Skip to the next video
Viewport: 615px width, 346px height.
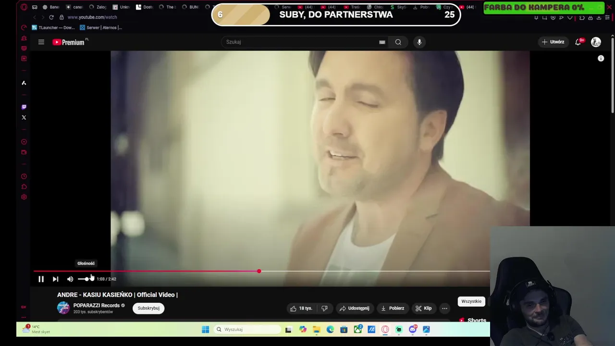point(55,279)
